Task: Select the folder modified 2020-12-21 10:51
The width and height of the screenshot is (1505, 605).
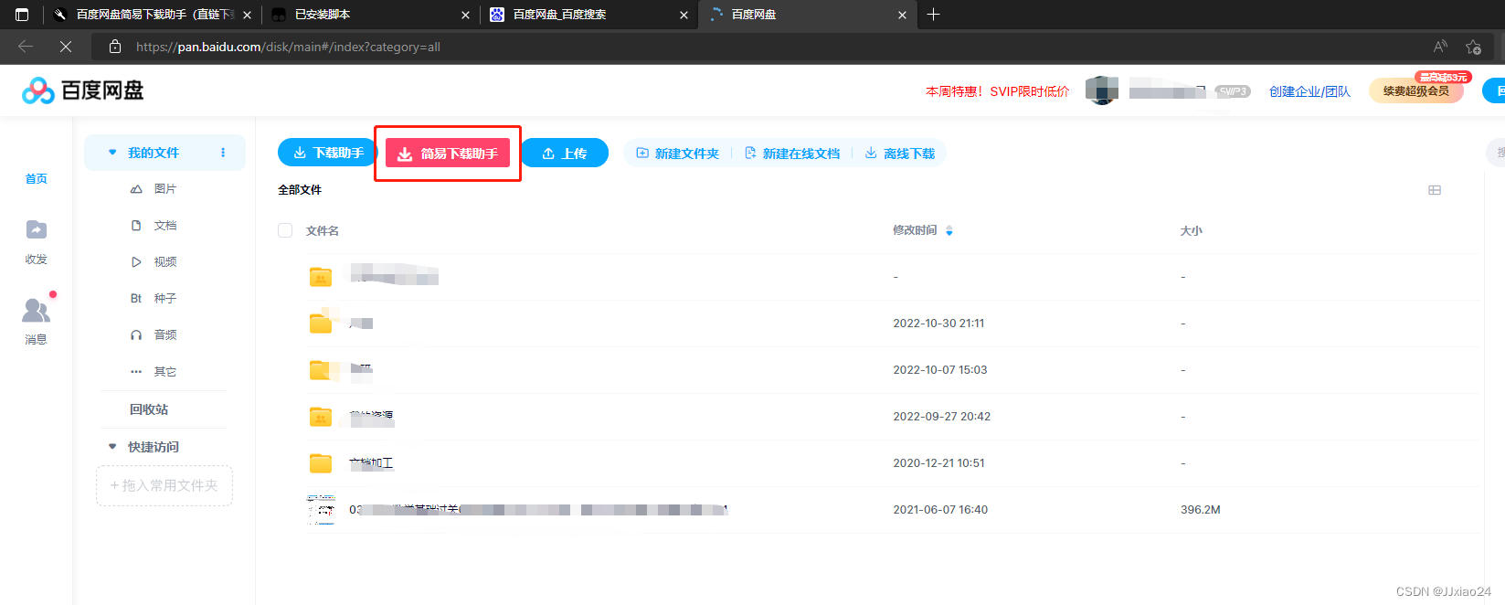Action: click(x=321, y=462)
